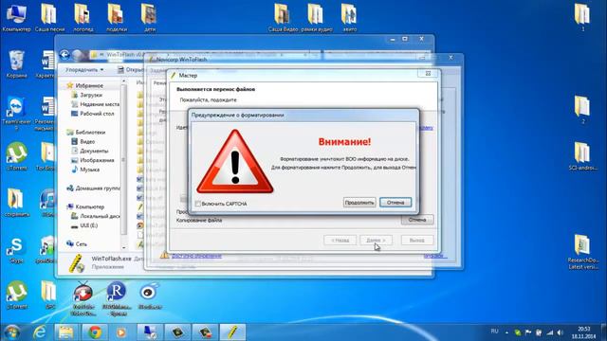Open поделки desktop folder
The width and height of the screenshot is (607, 341).
pyautogui.click(x=116, y=17)
